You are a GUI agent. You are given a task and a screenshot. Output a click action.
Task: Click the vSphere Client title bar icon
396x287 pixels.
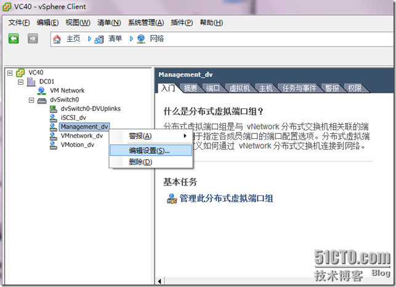coord(7,7)
